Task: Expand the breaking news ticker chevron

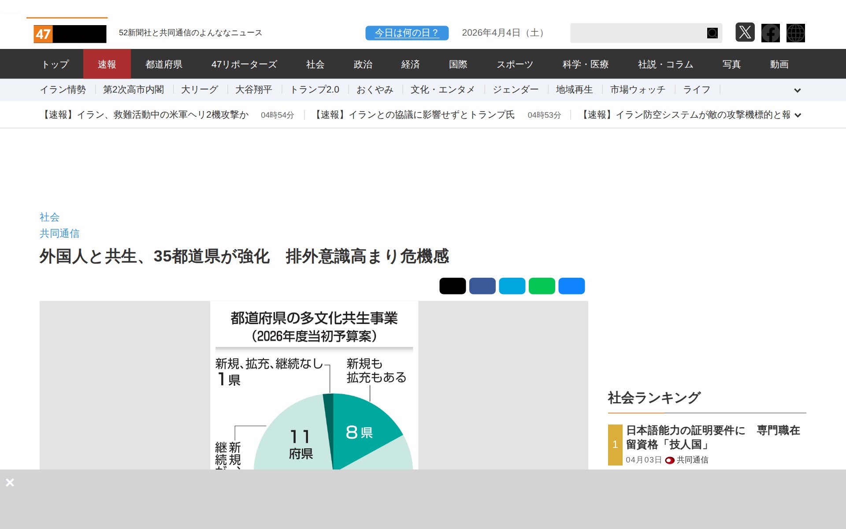Action: click(x=798, y=115)
